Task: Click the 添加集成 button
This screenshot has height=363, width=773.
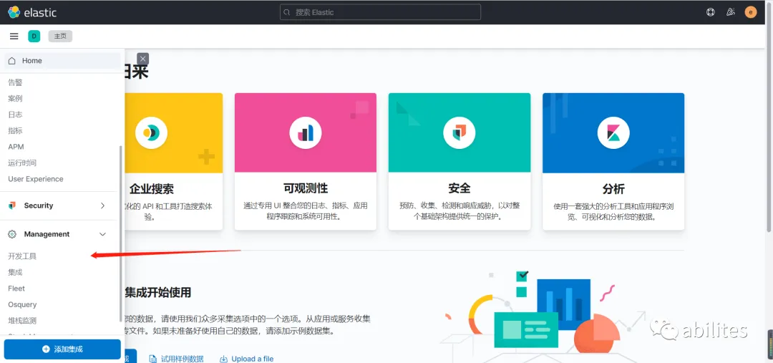Action: pyautogui.click(x=62, y=349)
